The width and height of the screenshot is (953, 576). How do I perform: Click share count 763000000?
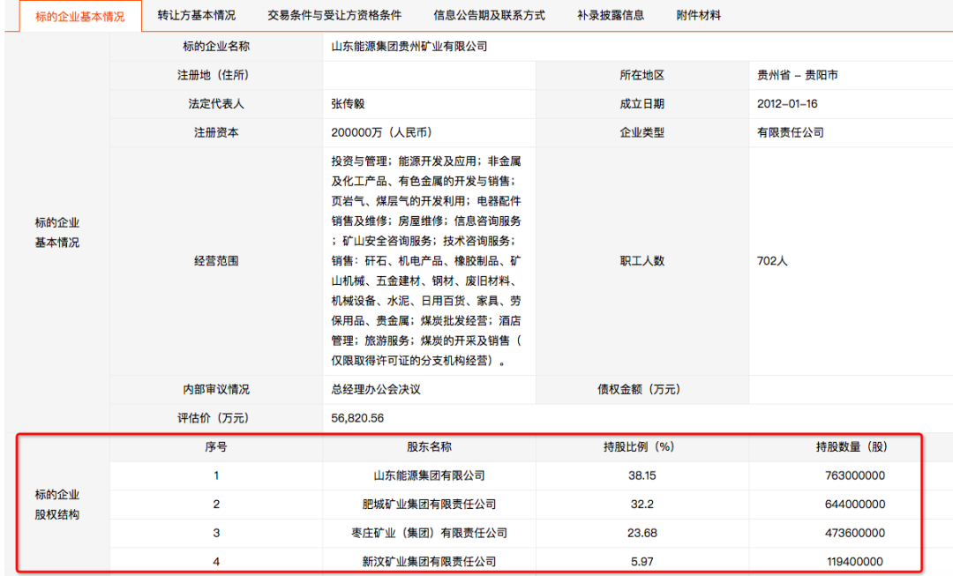854,475
